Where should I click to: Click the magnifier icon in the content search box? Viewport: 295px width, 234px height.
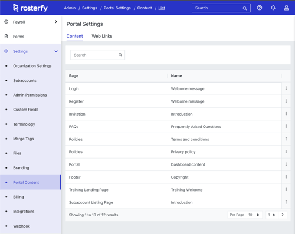[x=120, y=55]
